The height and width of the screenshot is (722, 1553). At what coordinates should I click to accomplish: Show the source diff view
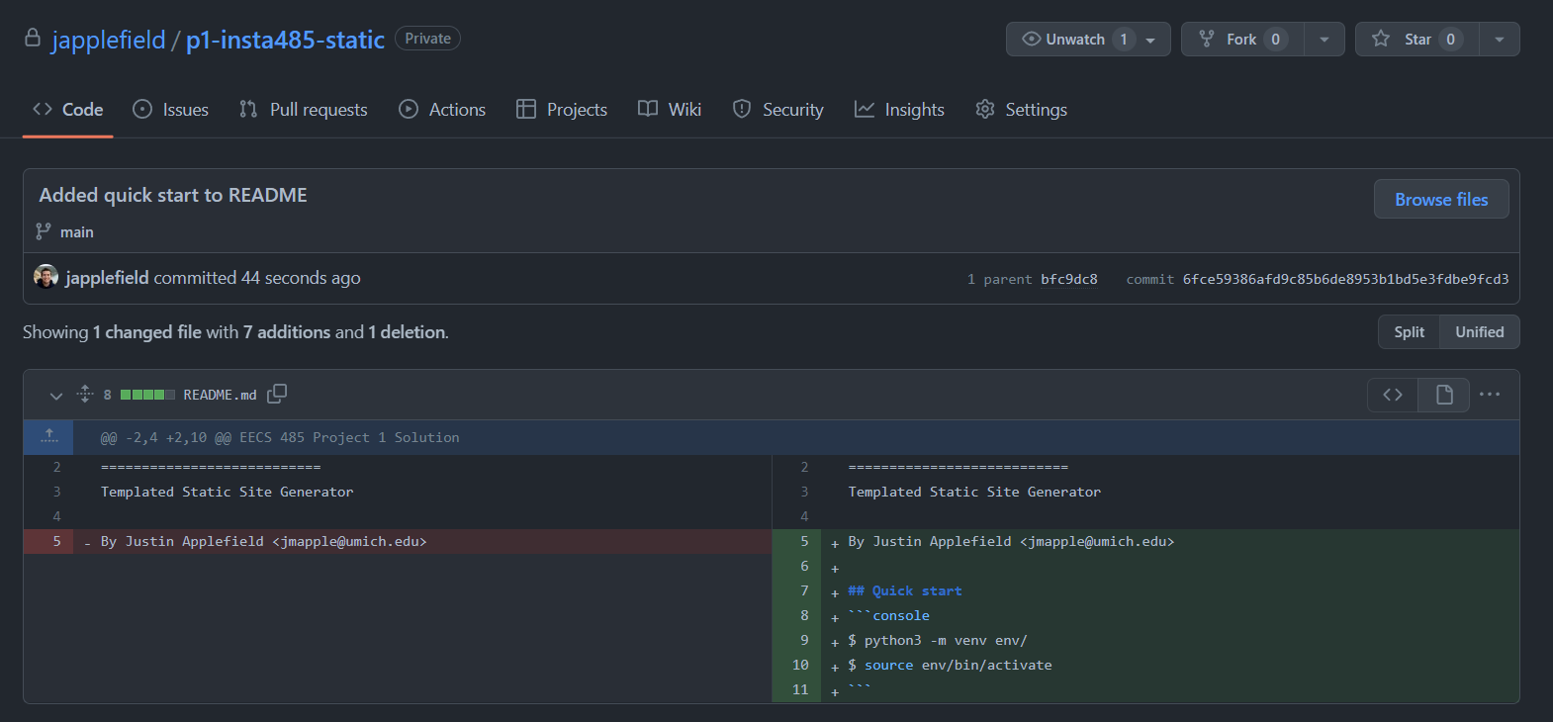click(x=1393, y=395)
